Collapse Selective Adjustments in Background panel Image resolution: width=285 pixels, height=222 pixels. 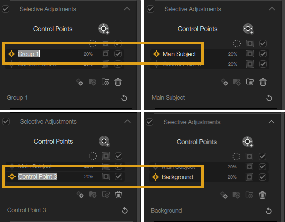(271, 122)
